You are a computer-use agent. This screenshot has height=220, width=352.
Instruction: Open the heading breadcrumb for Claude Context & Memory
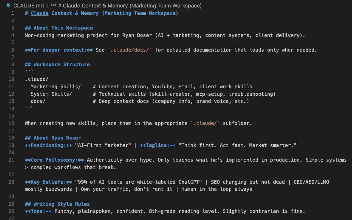click(x=130, y=5)
